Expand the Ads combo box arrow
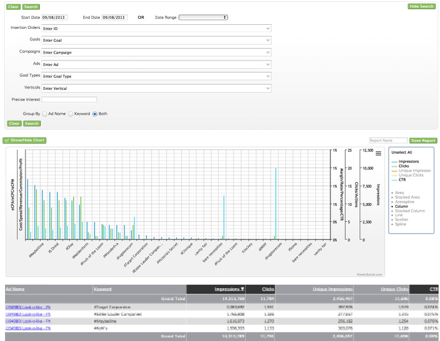 [268, 65]
